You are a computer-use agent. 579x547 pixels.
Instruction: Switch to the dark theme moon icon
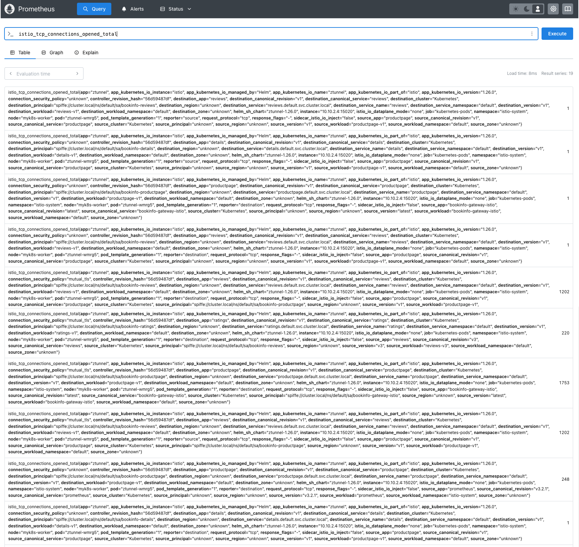(526, 9)
